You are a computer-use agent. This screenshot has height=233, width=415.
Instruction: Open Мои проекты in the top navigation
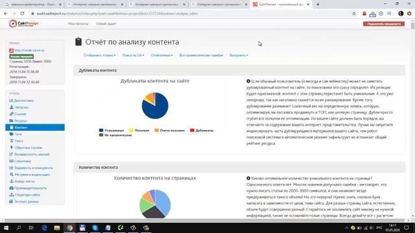tap(78, 24)
